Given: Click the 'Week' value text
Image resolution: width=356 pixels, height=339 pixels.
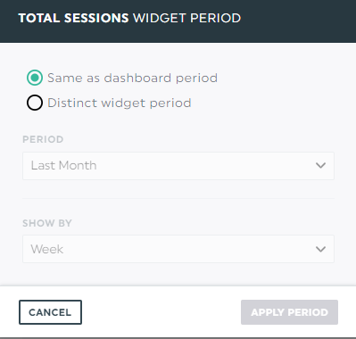Looking at the screenshot, I should tap(47, 249).
